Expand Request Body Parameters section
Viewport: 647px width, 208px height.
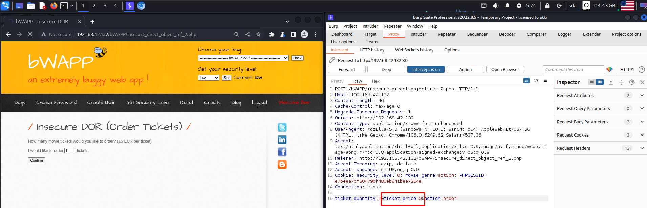coord(642,122)
